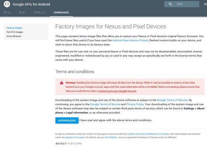Open the hamburger menu icon at top right

click(205, 4)
